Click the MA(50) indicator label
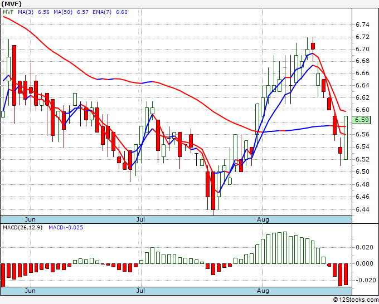Viewport: 379px width, 304px height. pyautogui.click(x=63, y=12)
